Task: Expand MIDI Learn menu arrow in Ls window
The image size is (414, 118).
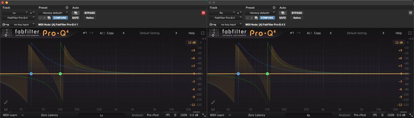Action: (23, 115)
